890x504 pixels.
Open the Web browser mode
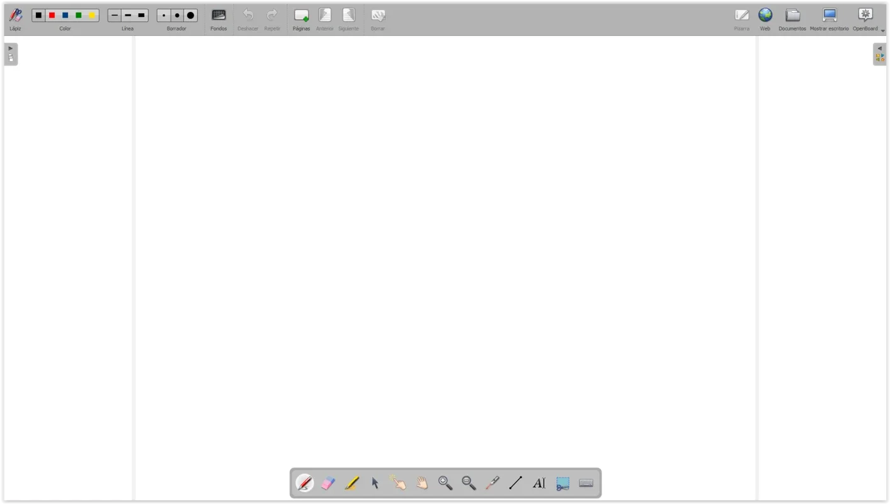tap(765, 15)
